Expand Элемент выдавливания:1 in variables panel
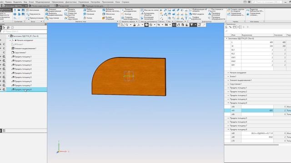Screen dimensions: 291x163 228,81
